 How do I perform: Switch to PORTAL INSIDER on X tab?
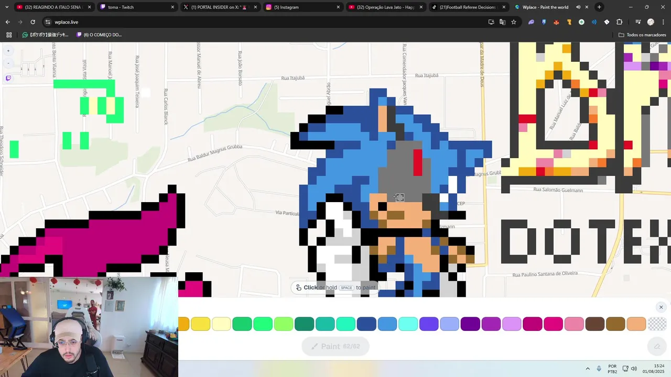click(219, 7)
